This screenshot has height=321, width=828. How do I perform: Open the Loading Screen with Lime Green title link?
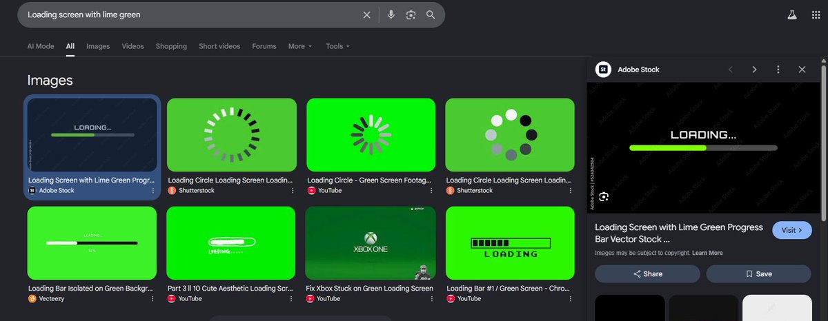[679, 233]
